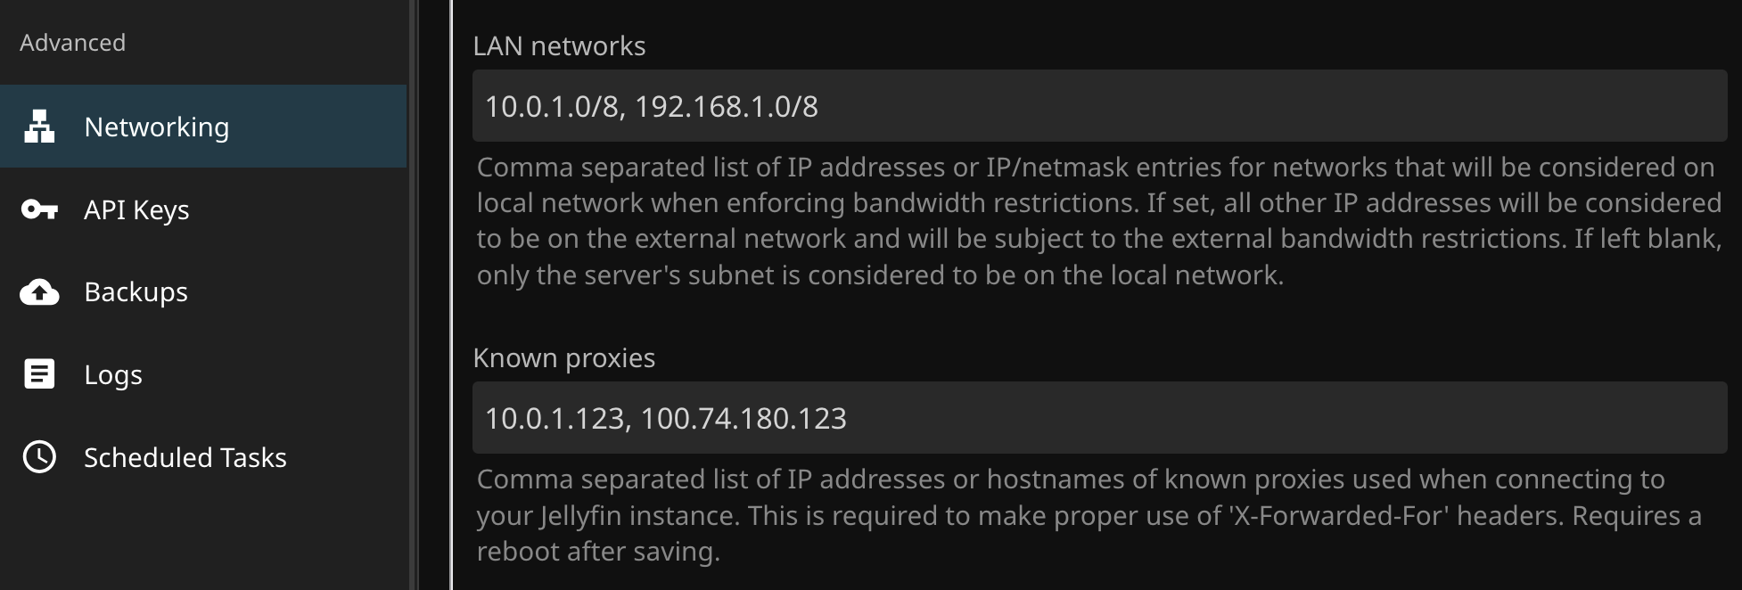Image resolution: width=1742 pixels, height=590 pixels.
Task: Place cursor on 100.74.180.123 proxy entry
Action: (x=744, y=419)
